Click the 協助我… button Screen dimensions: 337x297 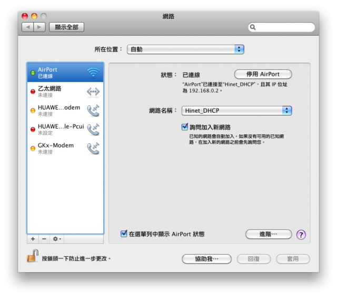(x=206, y=259)
